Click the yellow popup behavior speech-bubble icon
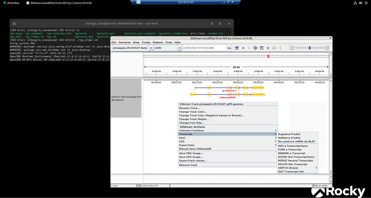The width and height of the screenshot is (371, 198). coord(274,48)
